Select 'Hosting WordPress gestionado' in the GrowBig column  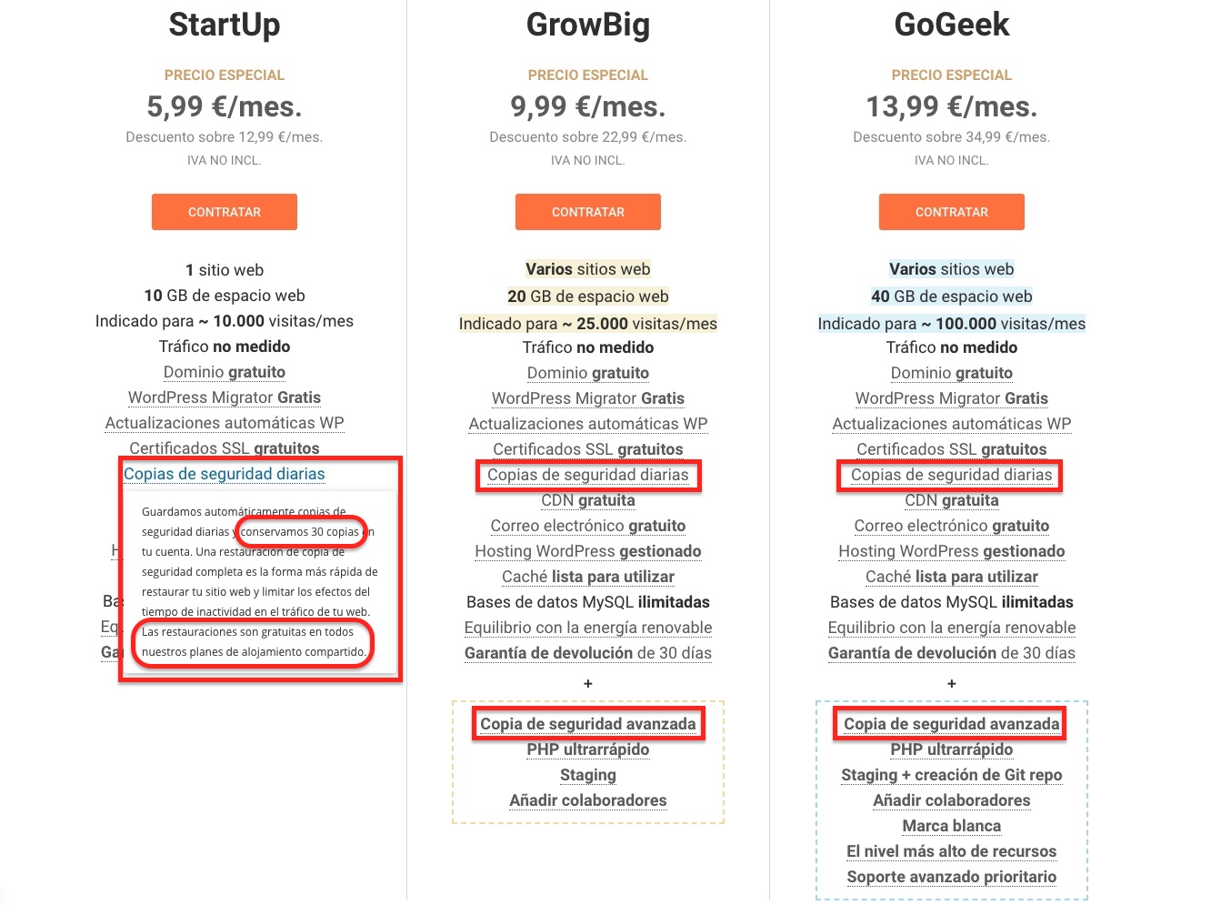(587, 551)
